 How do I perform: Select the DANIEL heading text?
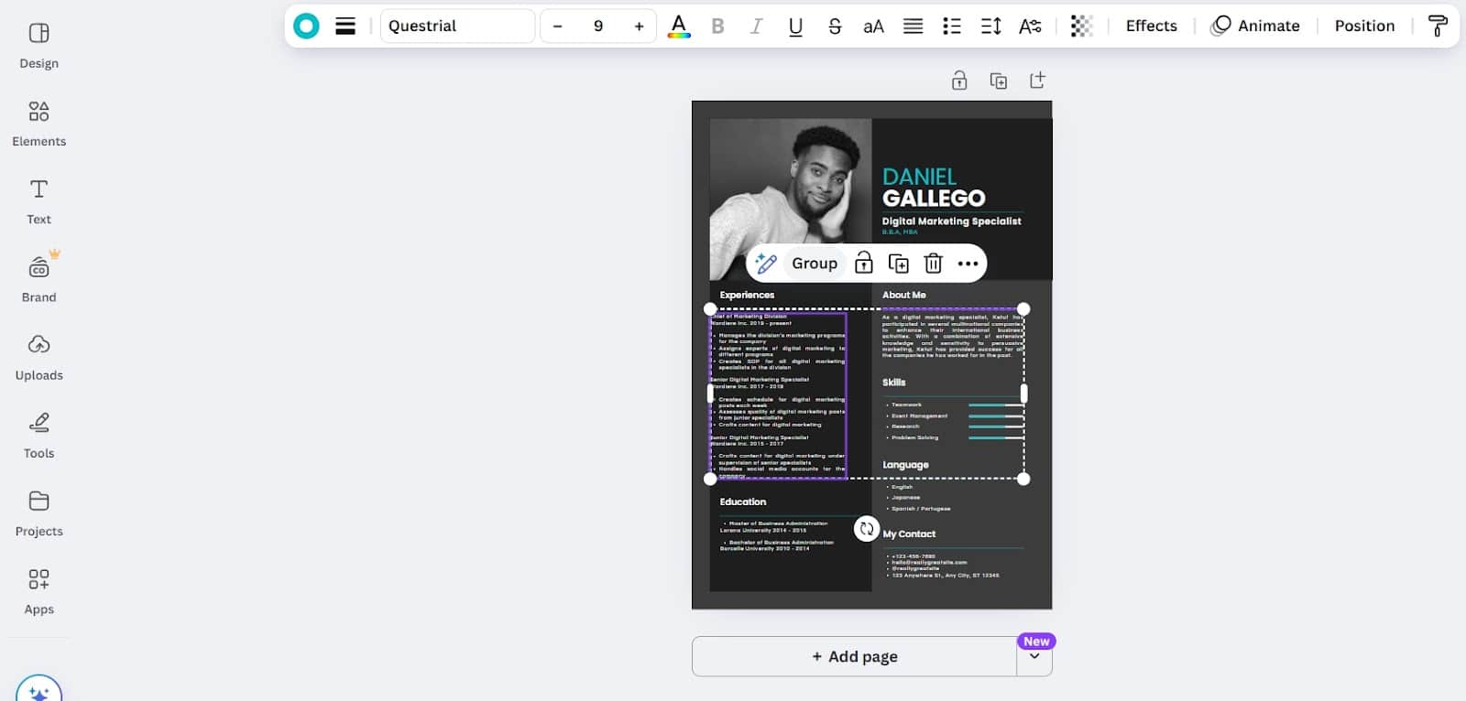tap(919, 177)
